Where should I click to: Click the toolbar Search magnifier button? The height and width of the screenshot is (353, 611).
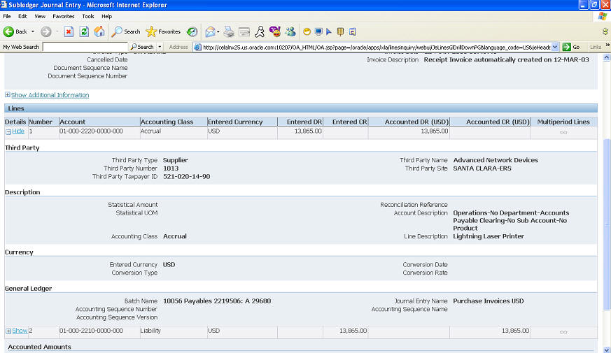(x=126, y=31)
